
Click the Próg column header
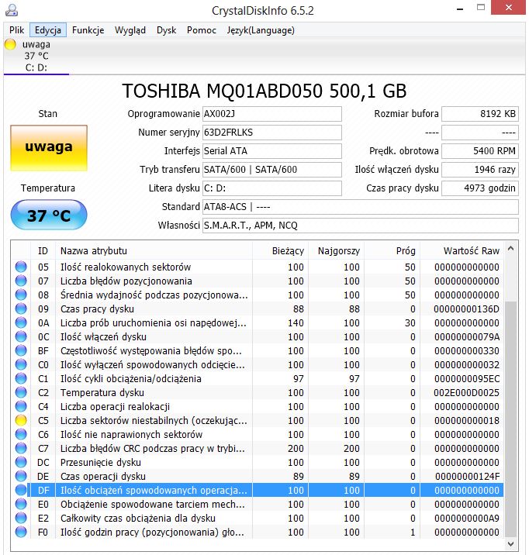tap(392, 251)
